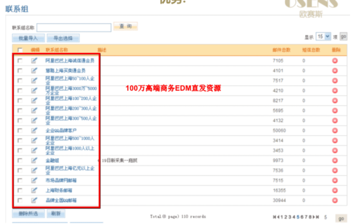Edit the 阿里巴巴上海100~200人企业 row
The width and height of the screenshot is (355, 224).
34,100
